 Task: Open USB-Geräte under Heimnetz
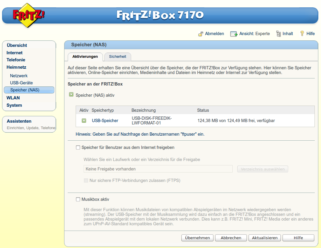[x=21, y=83]
